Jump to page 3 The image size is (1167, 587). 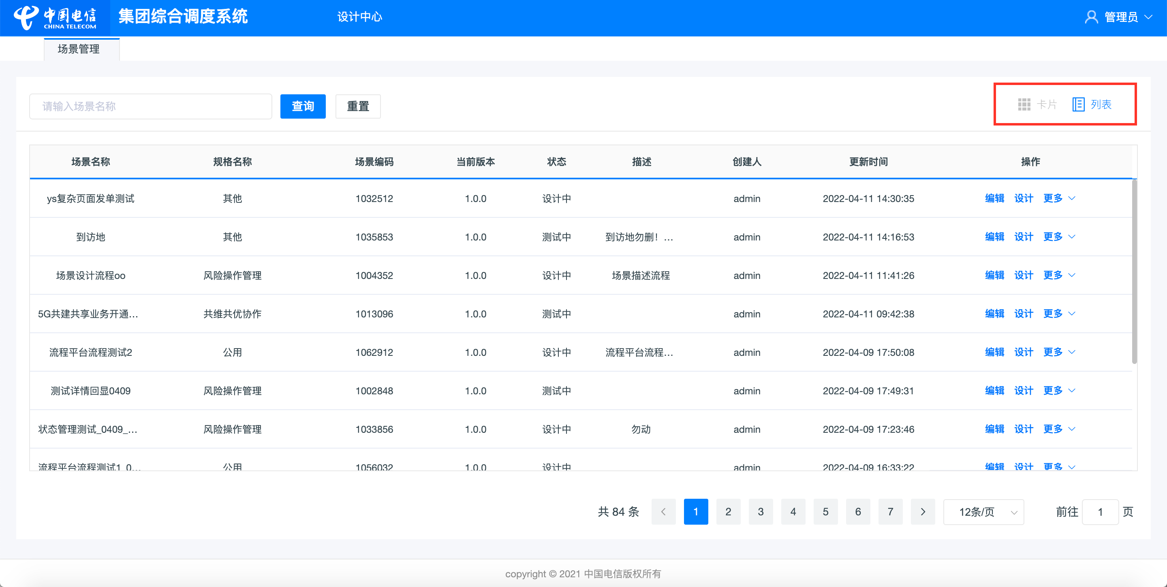pos(761,512)
